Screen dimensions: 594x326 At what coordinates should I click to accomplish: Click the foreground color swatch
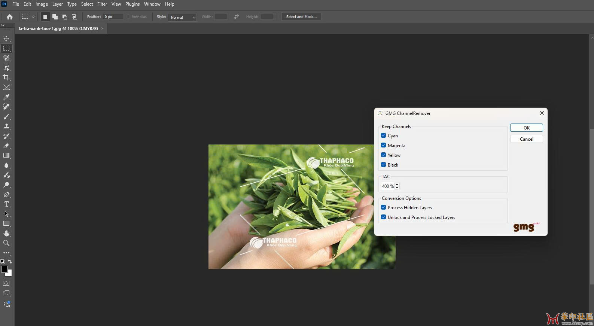[x=4, y=269]
